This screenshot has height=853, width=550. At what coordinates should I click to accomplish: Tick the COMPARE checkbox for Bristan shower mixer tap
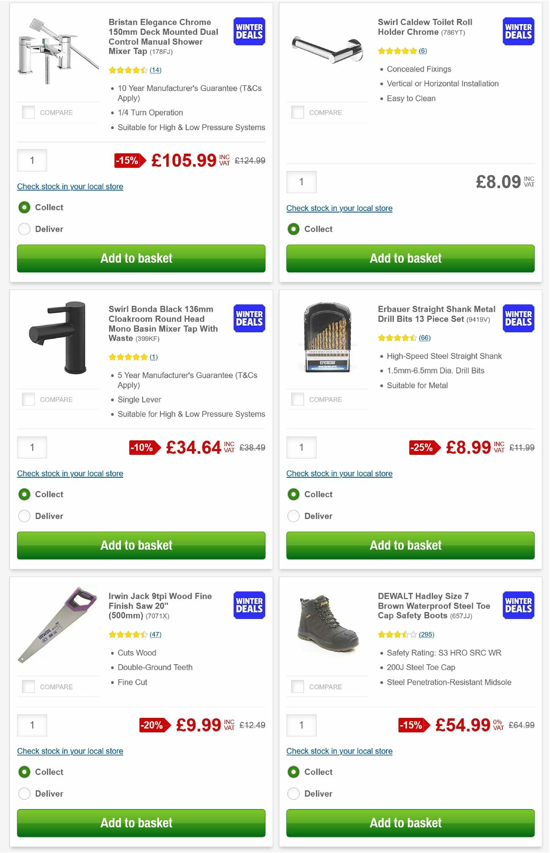[28, 112]
